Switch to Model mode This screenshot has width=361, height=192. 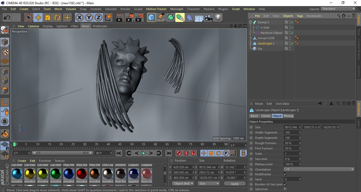tap(5, 42)
